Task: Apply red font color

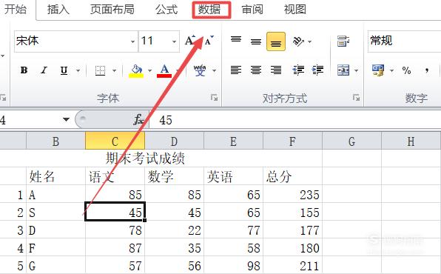Action: click(164, 70)
